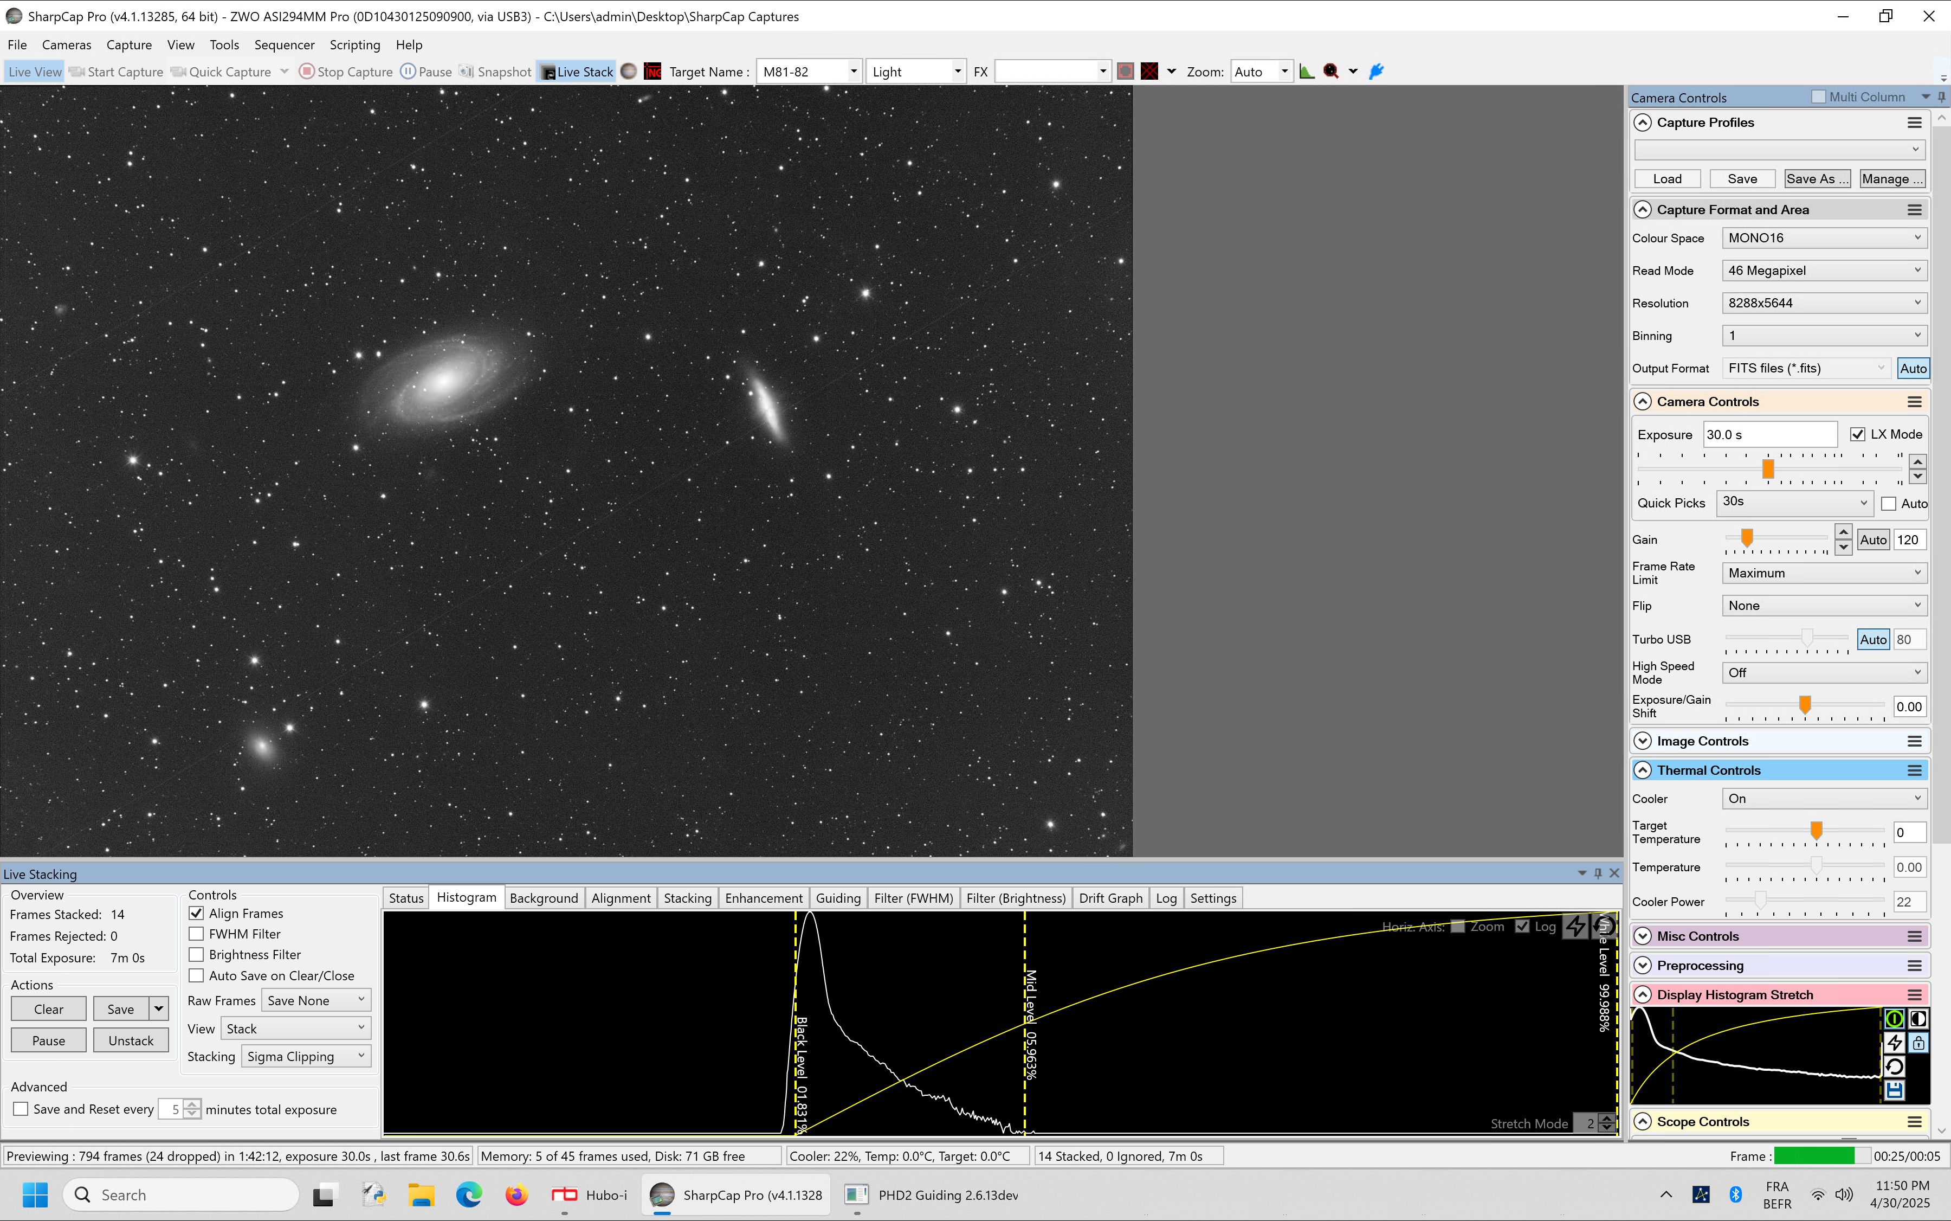Open the Read Mode dropdown
This screenshot has height=1221, width=1951.
point(1824,271)
